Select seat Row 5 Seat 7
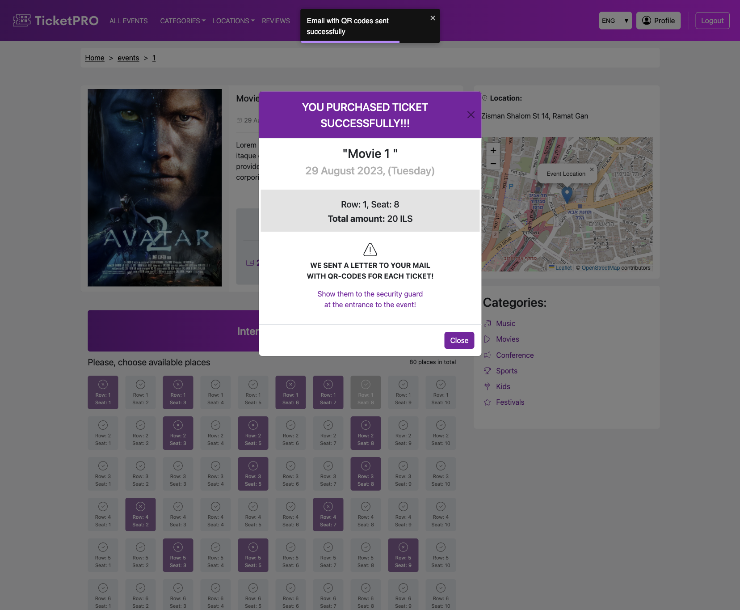 (328, 555)
